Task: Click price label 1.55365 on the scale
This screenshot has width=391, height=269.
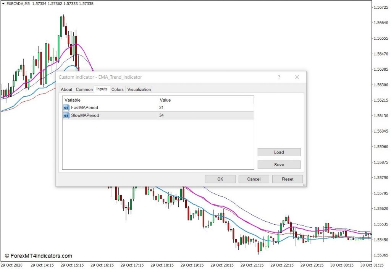Action: (381, 255)
